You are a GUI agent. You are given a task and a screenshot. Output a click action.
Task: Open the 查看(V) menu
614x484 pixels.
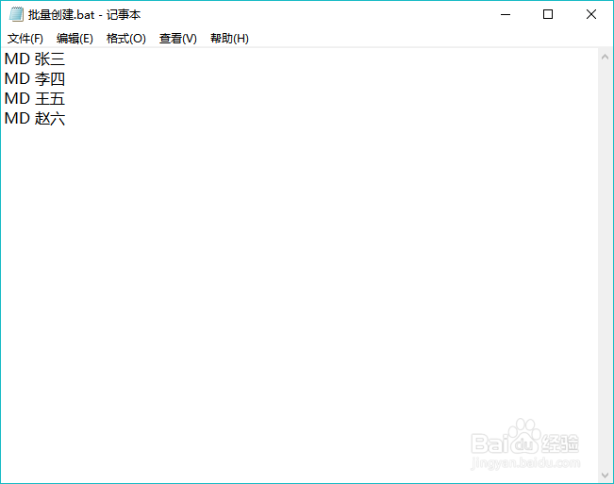point(177,39)
